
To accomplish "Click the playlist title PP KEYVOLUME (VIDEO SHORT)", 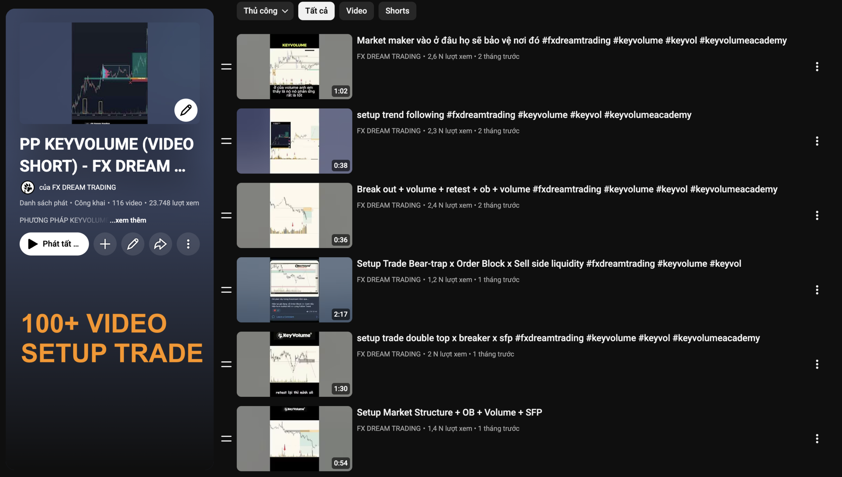I will [107, 155].
